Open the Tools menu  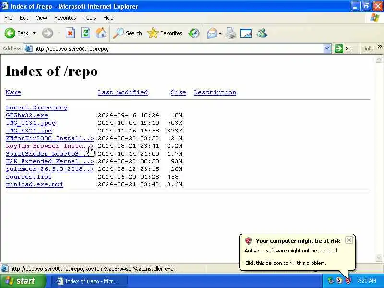click(90, 18)
